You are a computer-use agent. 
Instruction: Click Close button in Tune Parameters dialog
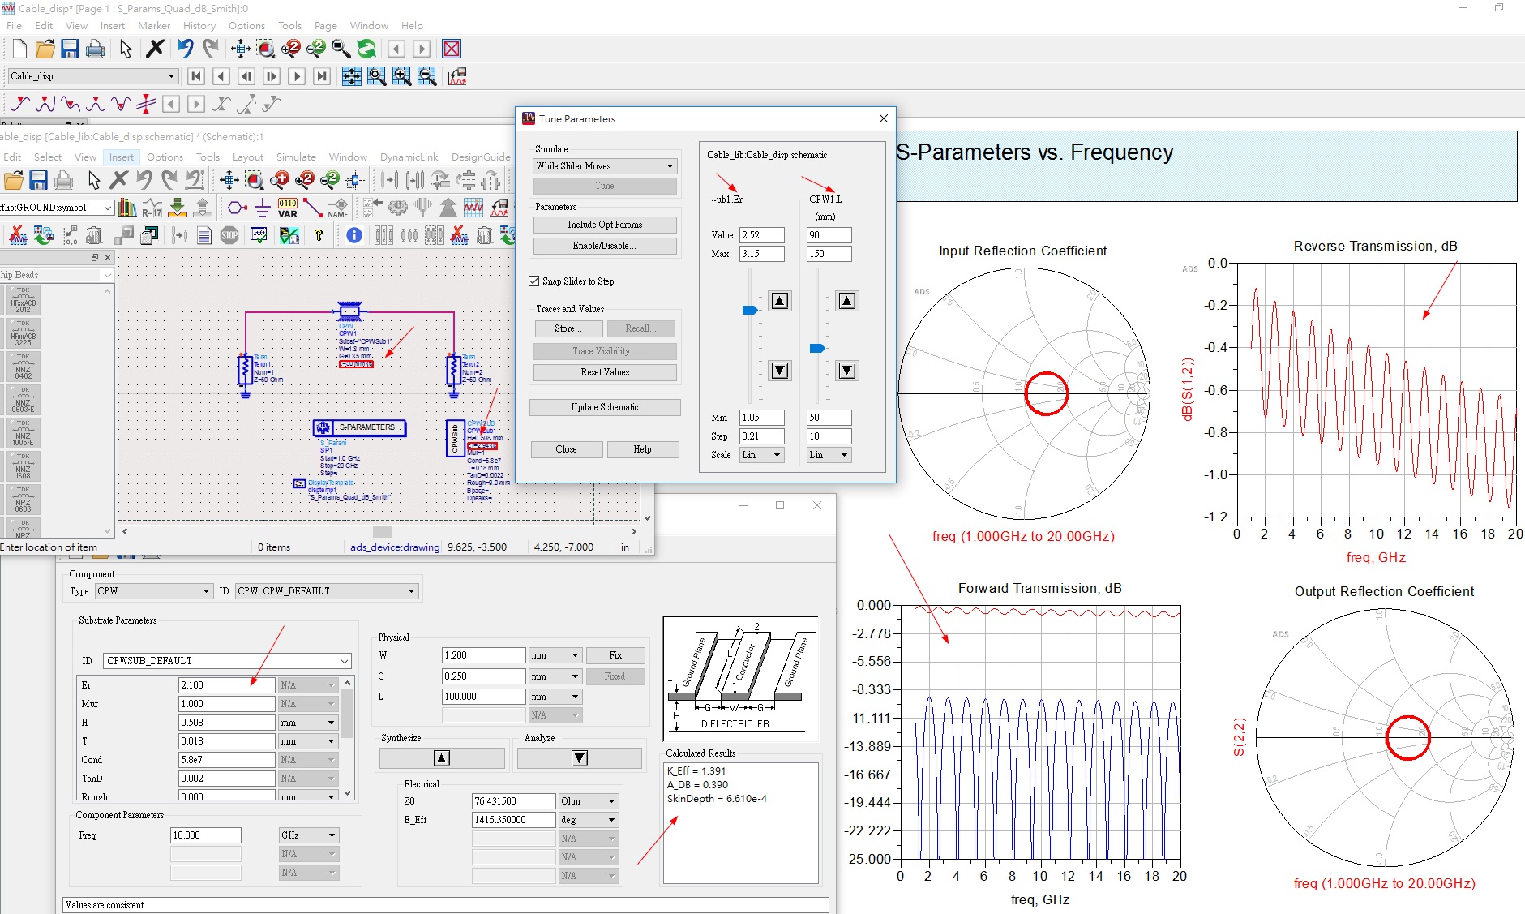[x=567, y=449]
